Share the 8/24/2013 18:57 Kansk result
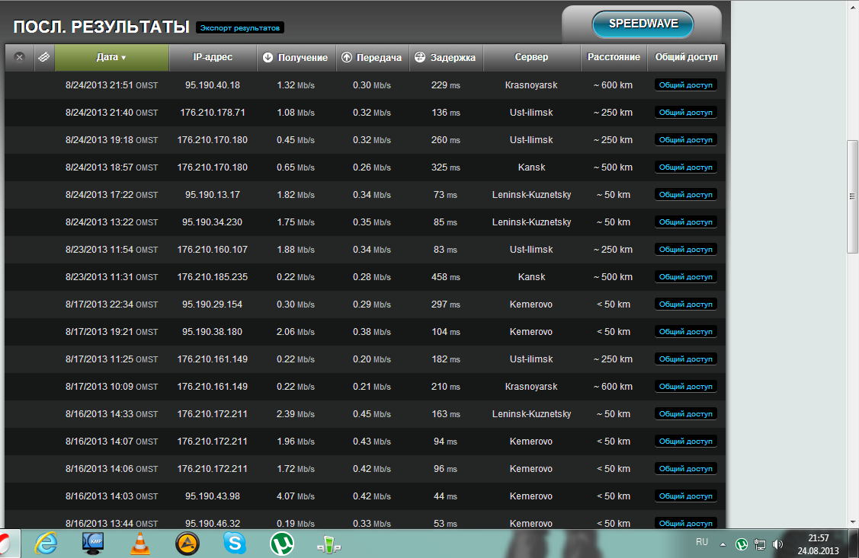Image resolution: width=859 pixels, height=558 pixels. pyautogui.click(x=686, y=167)
